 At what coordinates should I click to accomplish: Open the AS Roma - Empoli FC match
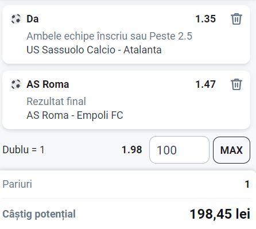tap(75, 115)
